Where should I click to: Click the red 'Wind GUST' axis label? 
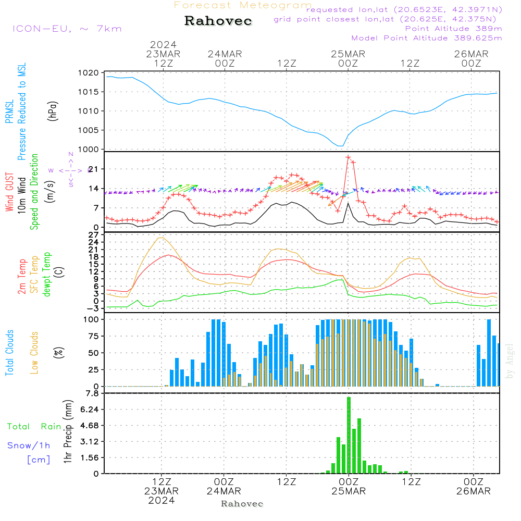click(9, 192)
